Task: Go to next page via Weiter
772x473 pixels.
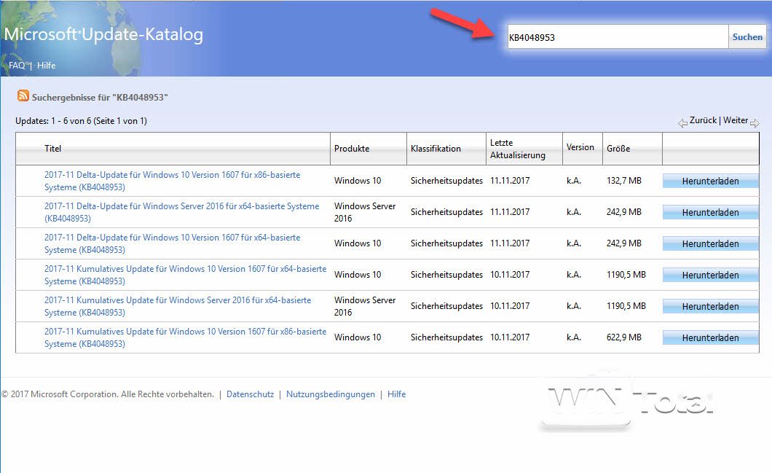Action: coord(736,120)
